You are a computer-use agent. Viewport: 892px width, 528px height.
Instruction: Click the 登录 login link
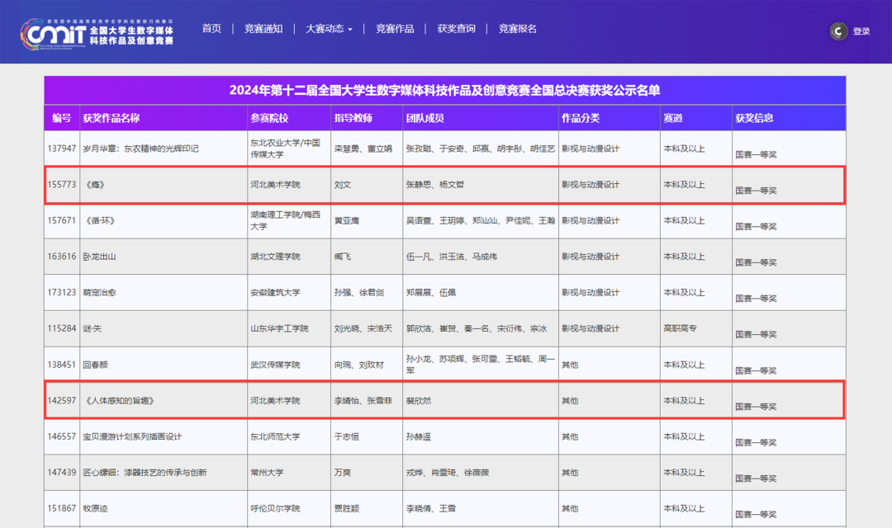(x=861, y=31)
